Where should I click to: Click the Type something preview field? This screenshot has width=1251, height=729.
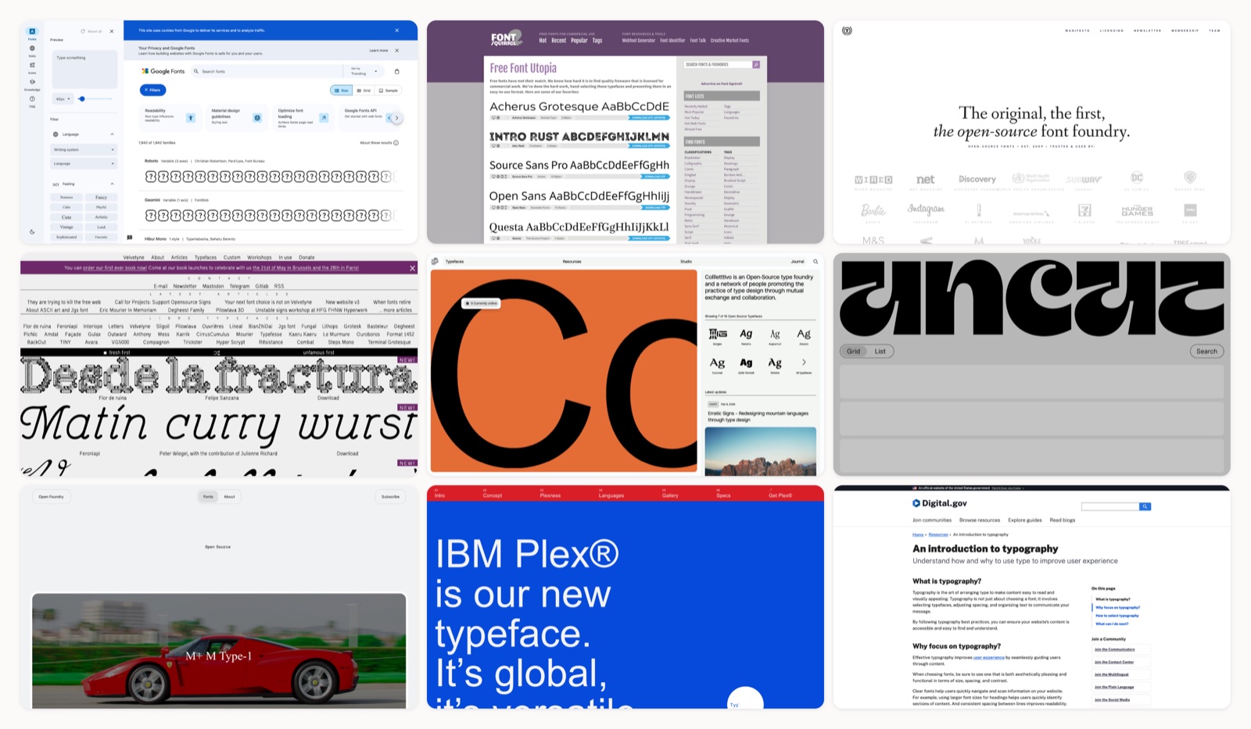point(84,70)
